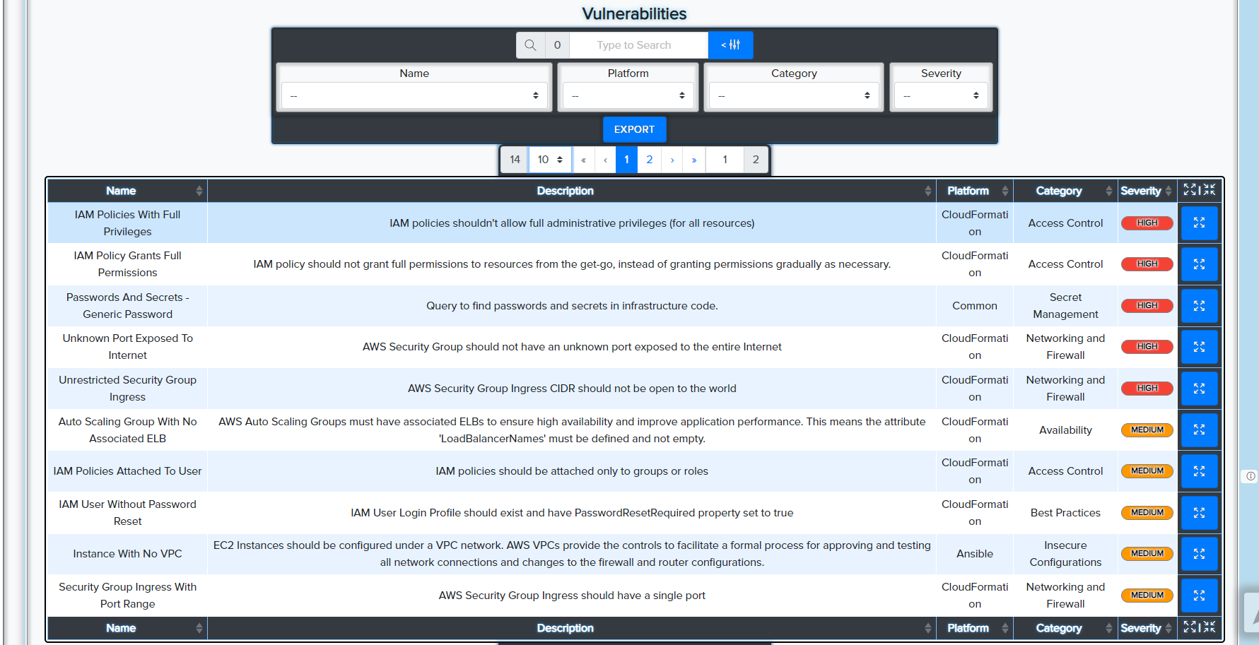Sort by Description column in header
This screenshot has height=645, width=1259.
(572, 191)
